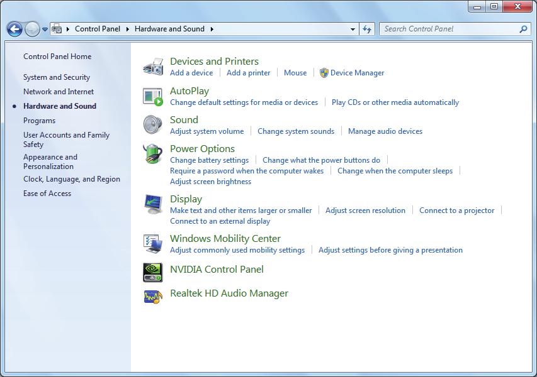Expand arrow after Hardware and Sound breadcrumb

[212, 29]
